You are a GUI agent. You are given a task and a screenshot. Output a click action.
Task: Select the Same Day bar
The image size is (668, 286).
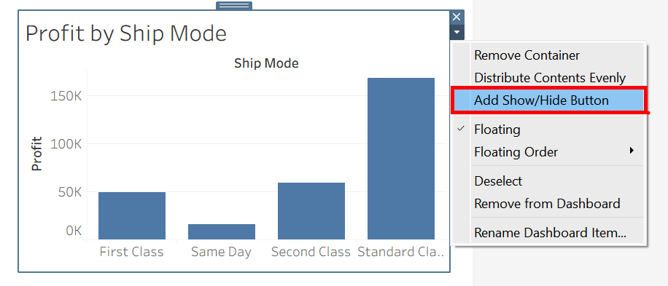[222, 232]
